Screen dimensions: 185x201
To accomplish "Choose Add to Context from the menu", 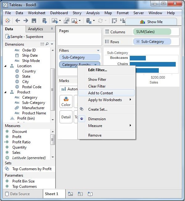I will pos(101,93).
